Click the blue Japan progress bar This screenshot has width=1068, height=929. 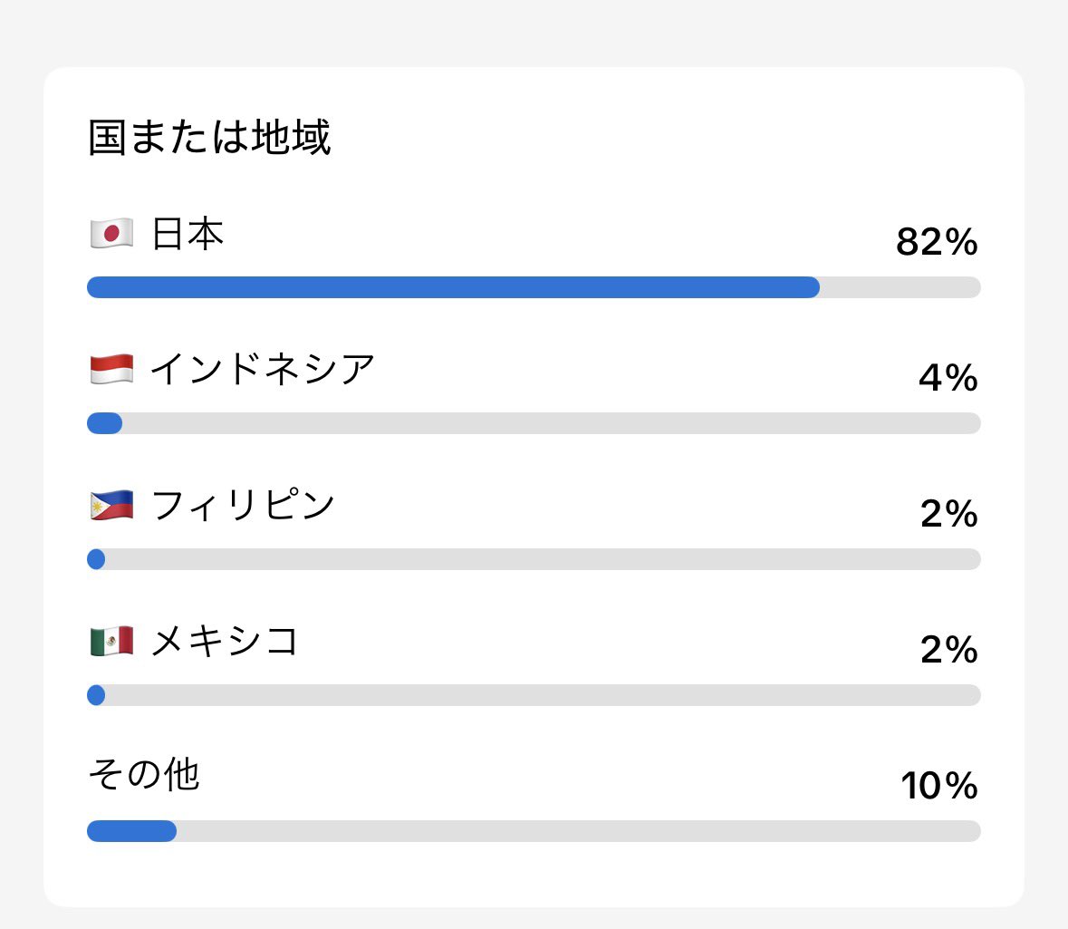(x=453, y=287)
